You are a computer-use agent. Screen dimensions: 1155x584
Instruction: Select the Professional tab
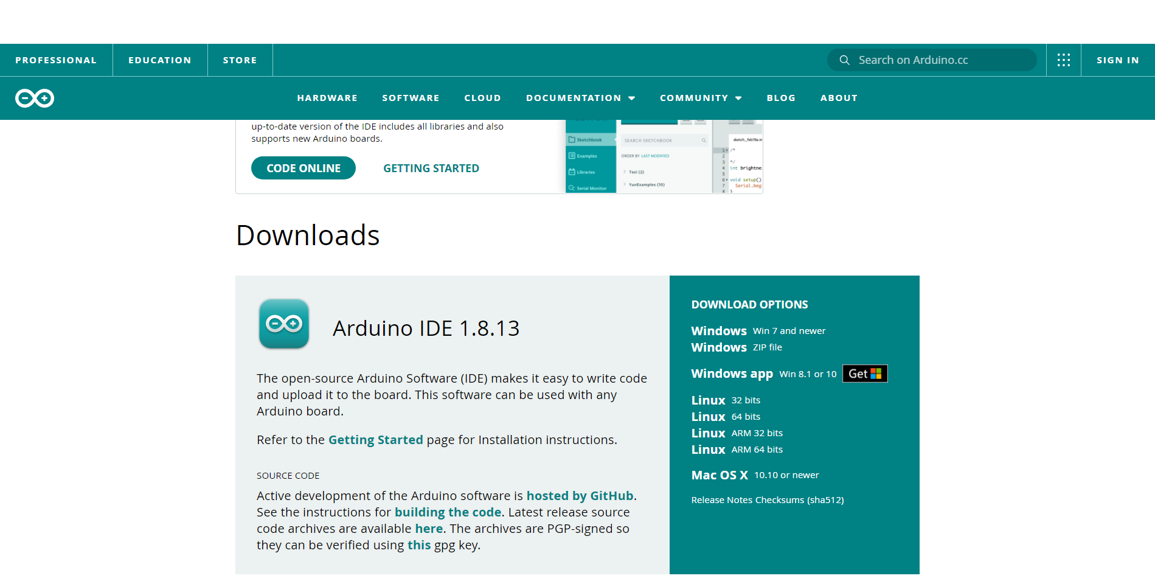pyautogui.click(x=56, y=60)
